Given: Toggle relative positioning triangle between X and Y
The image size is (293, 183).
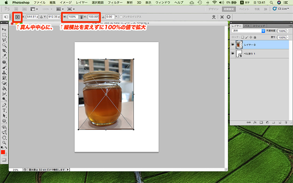Looking at the screenshot, I should tap(41, 17).
